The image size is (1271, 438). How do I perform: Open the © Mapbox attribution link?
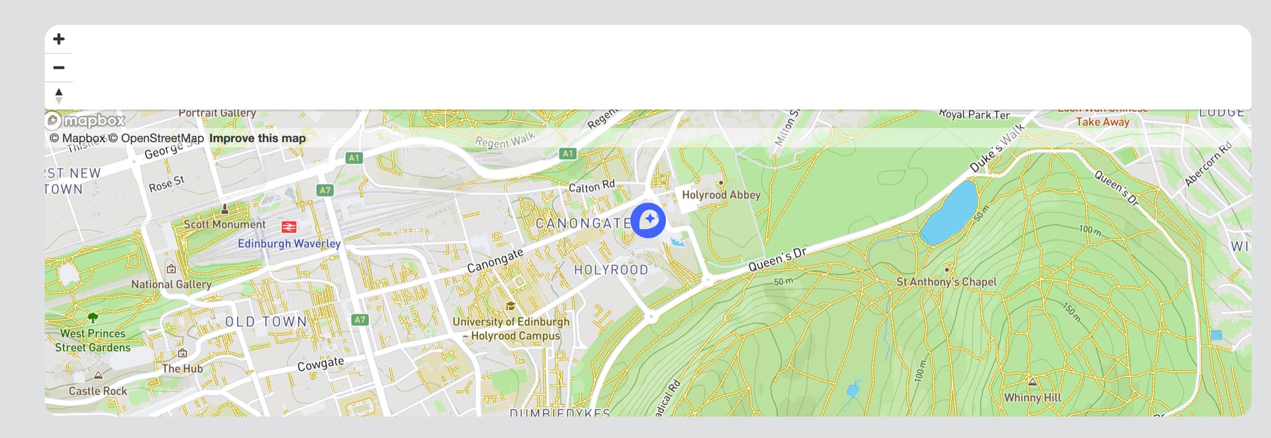(77, 138)
